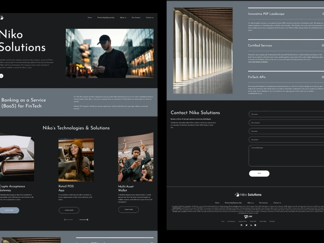This screenshot has height=243, width=324.
Task: Click Contact Niko Solutions heading
Action: coord(195,113)
